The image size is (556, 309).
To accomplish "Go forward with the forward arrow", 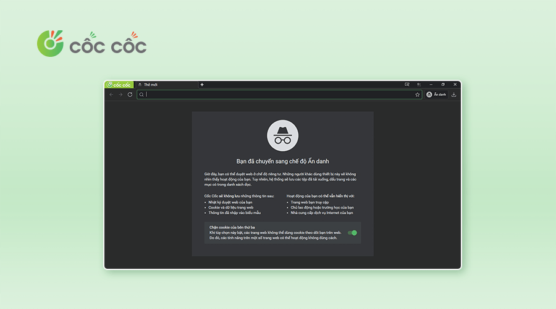I will click(120, 95).
